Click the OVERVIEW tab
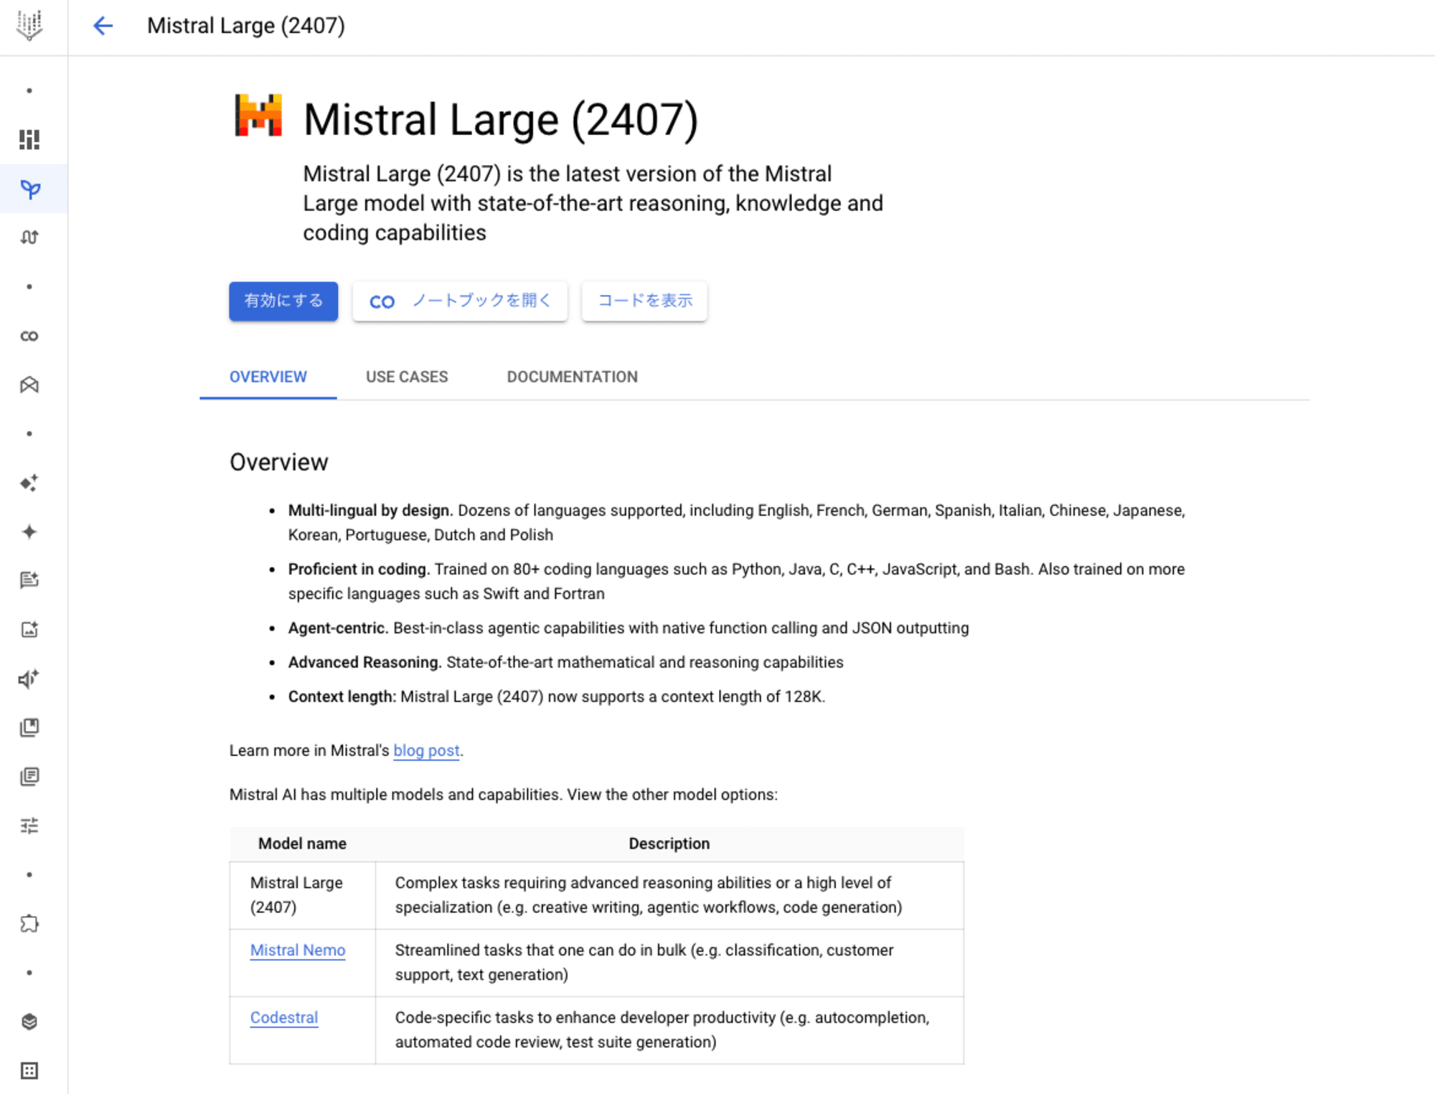Screen dimensions: 1435x1094 [269, 376]
